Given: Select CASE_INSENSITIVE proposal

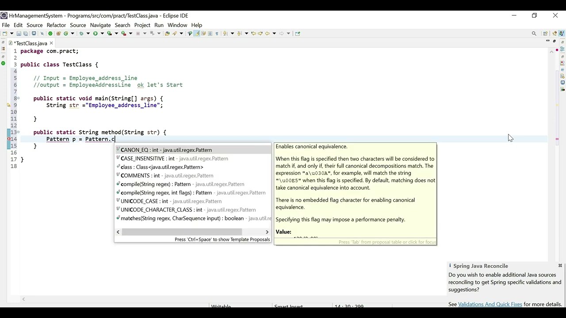Looking at the screenshot, I should click(x=193, y=159).
